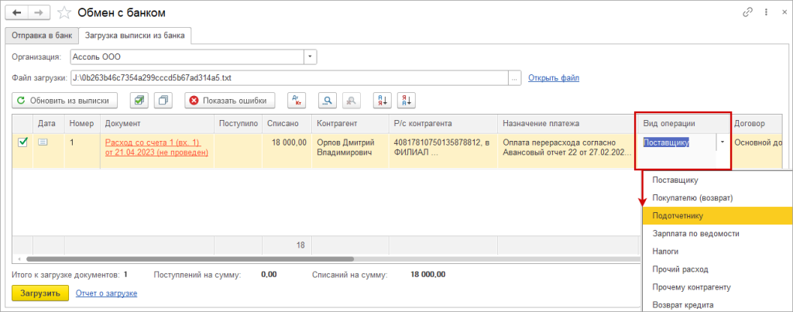Click the Дт/Кт postings icon
The width and height of the screenshot is (793, 312).
click(297, 100)
